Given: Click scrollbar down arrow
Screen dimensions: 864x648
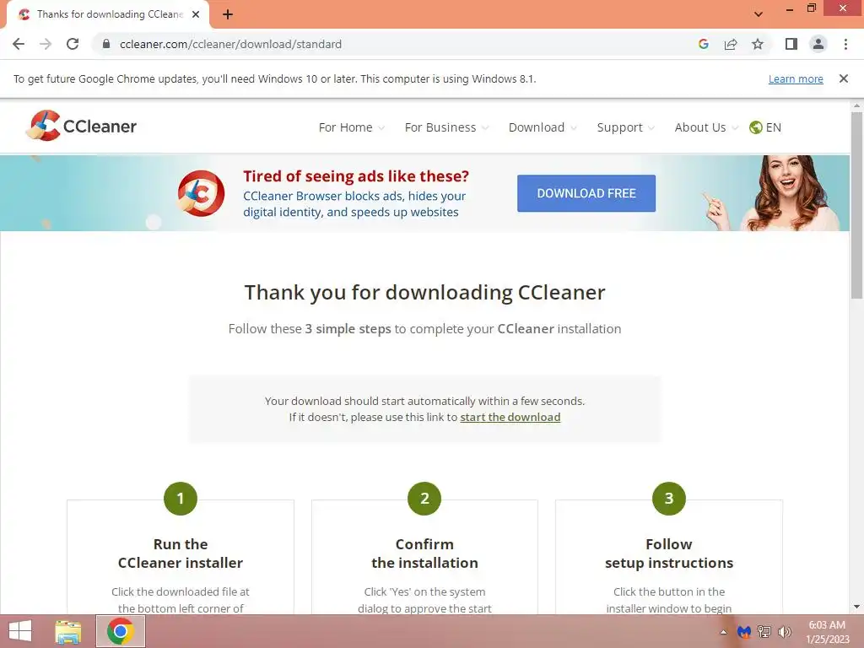Looking at the screenshot, I should point(857,607).
